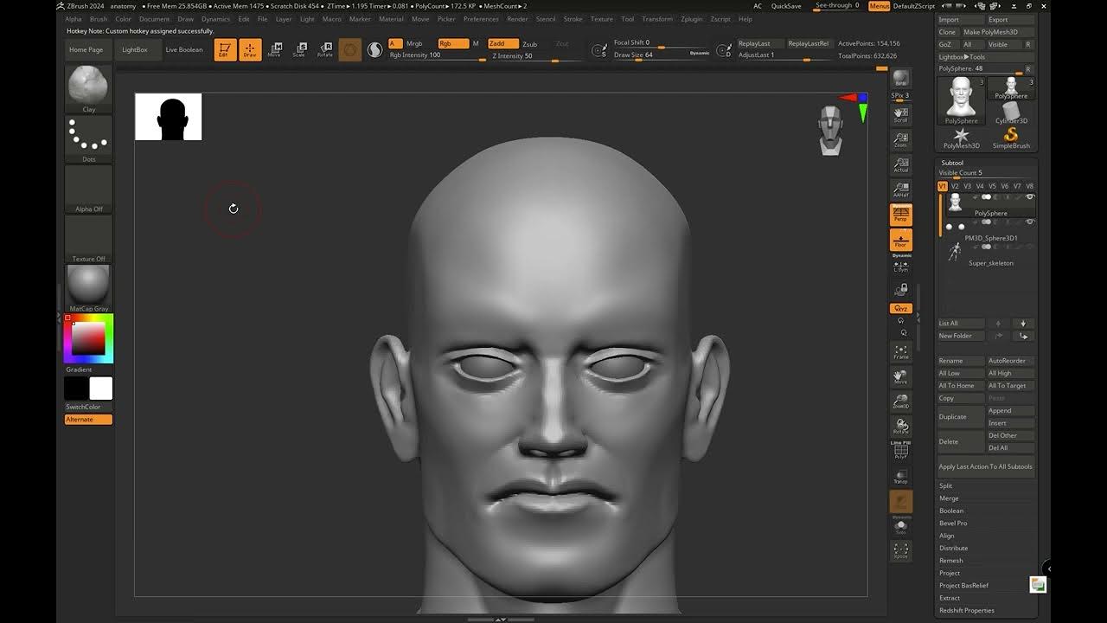The height and width of the screenshot is (623, 1107).
Task: Select the Scale gizmo tool
Action: [299, 50]
